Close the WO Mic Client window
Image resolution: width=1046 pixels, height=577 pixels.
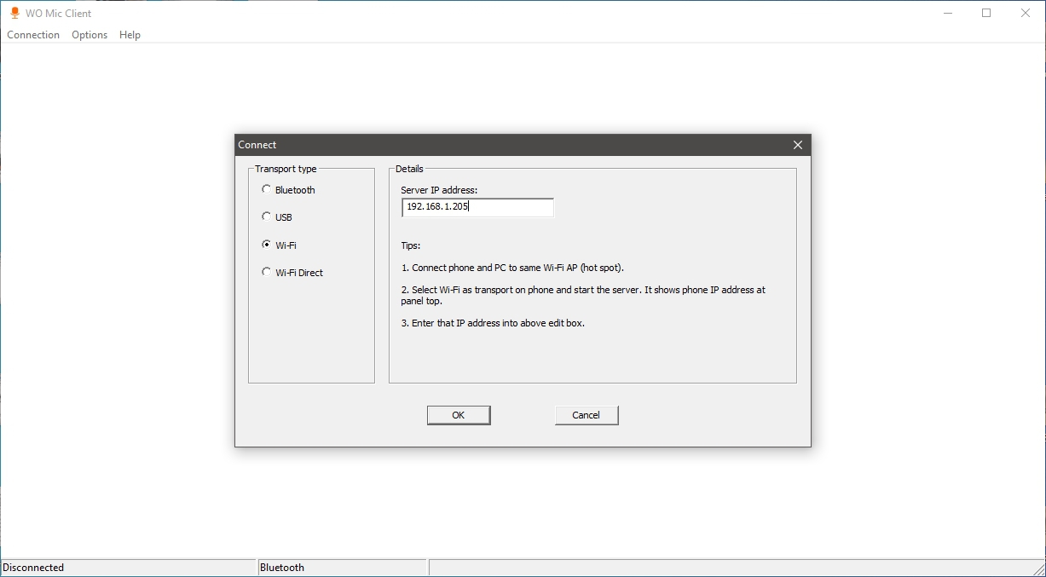[1026, 13]
